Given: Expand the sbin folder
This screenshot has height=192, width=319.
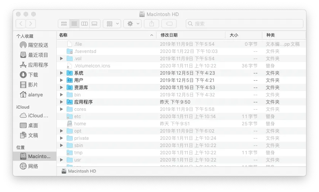Looking at the screenshot, I should coord(61,146).
